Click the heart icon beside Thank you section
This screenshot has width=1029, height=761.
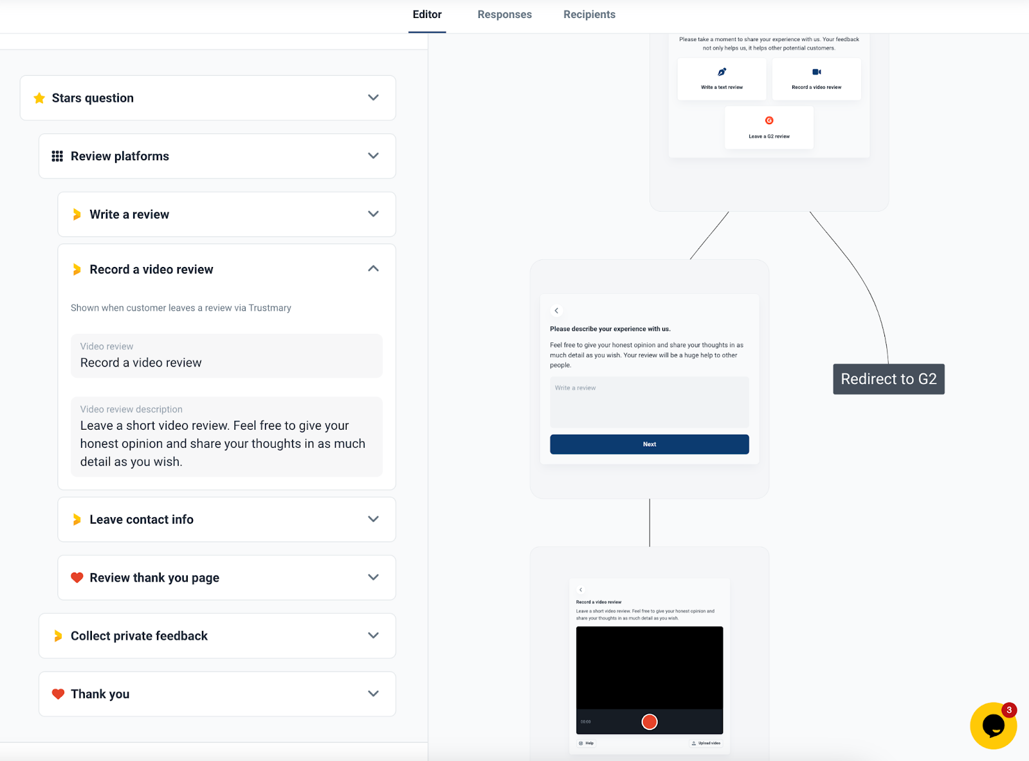click(58, 693)
